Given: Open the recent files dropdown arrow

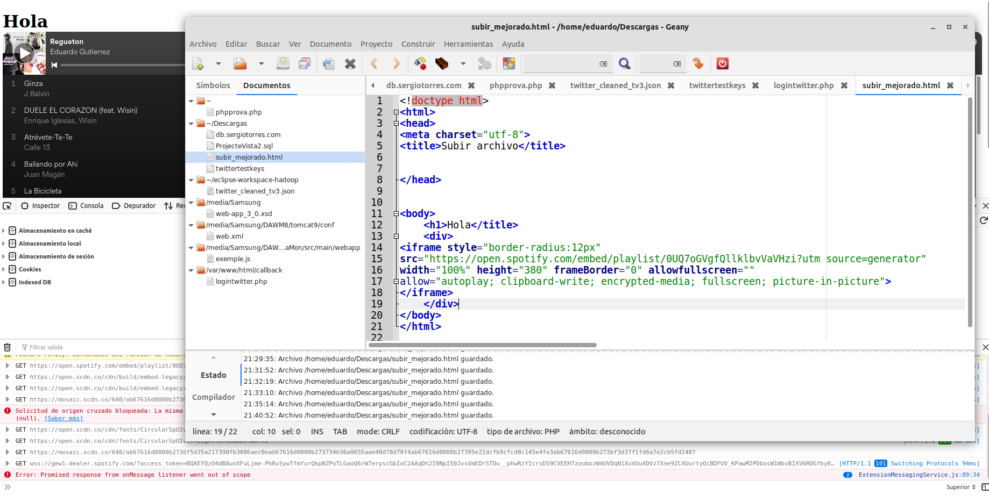Looking at the screenshot, I should pyautogui.click(x=262, y=63).
